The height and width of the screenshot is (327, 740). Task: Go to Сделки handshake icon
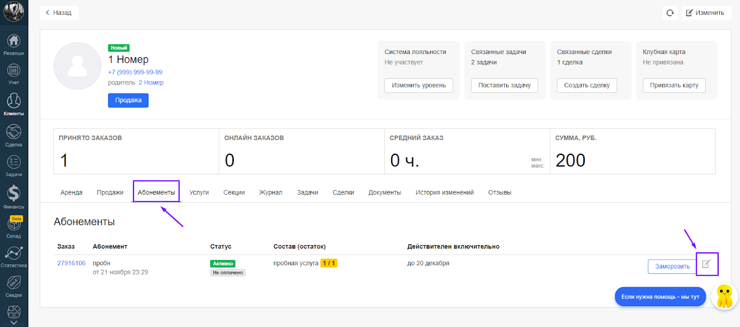pos(14,135)
